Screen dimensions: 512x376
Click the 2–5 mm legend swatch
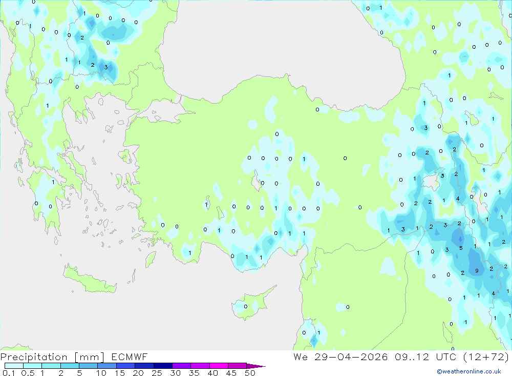(x=70, y=366)
